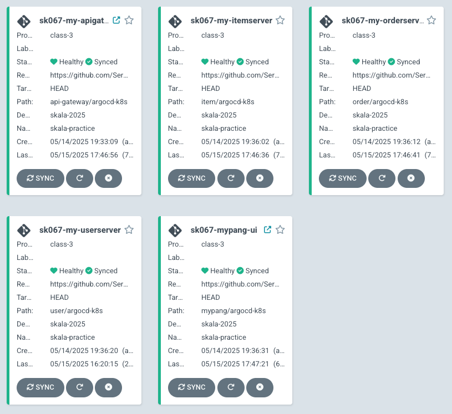Click the Healthy status on sk067-mypang-ui

pos(218,271)
